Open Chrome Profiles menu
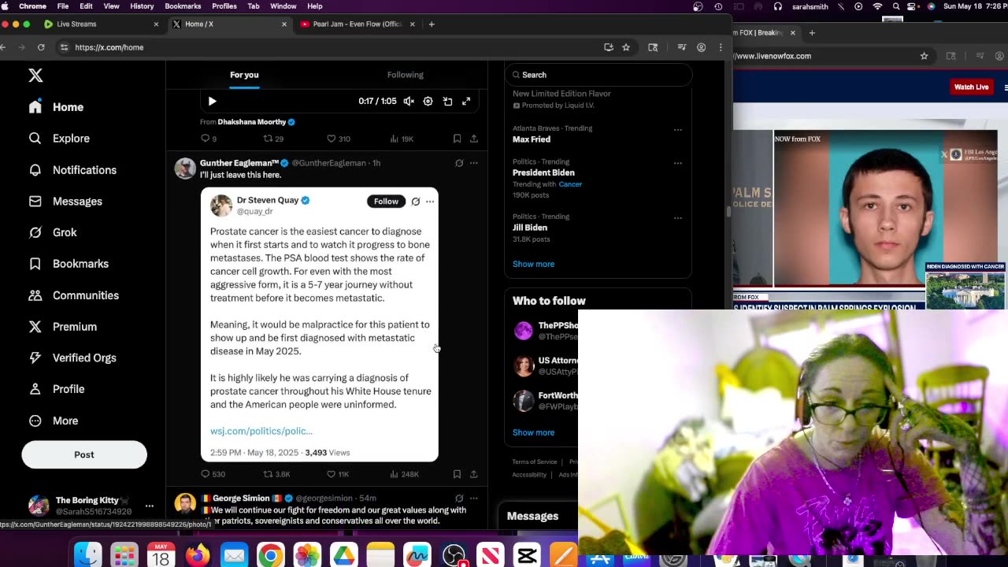1008x567 pixels. [x=224, y=6]
